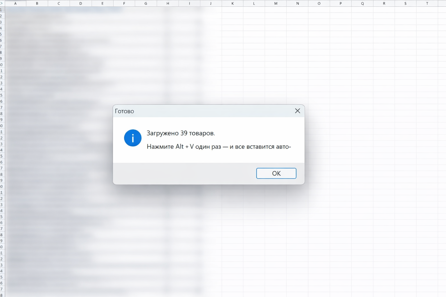446x297 pixels.
Task: Select column T header
Action: point(427,3)
